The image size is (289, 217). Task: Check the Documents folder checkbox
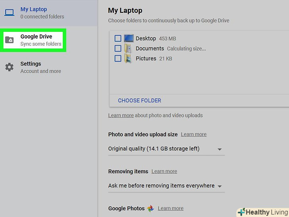tap(118, 48)
